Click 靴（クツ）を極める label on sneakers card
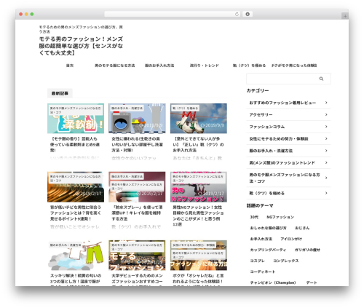The height and width of the screenshot is (308, 364). point(185,108)
